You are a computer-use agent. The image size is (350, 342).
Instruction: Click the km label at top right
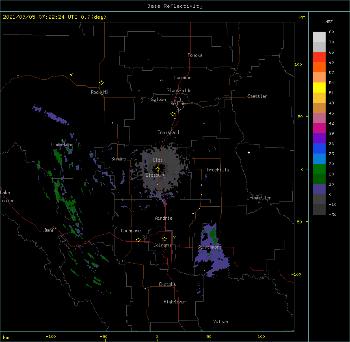point(302,17)
